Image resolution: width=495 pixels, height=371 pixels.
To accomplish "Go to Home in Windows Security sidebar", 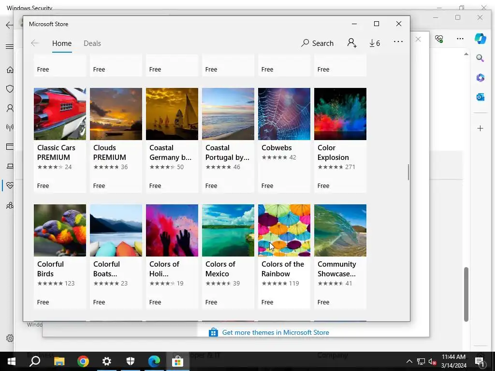I will (10, 70).
